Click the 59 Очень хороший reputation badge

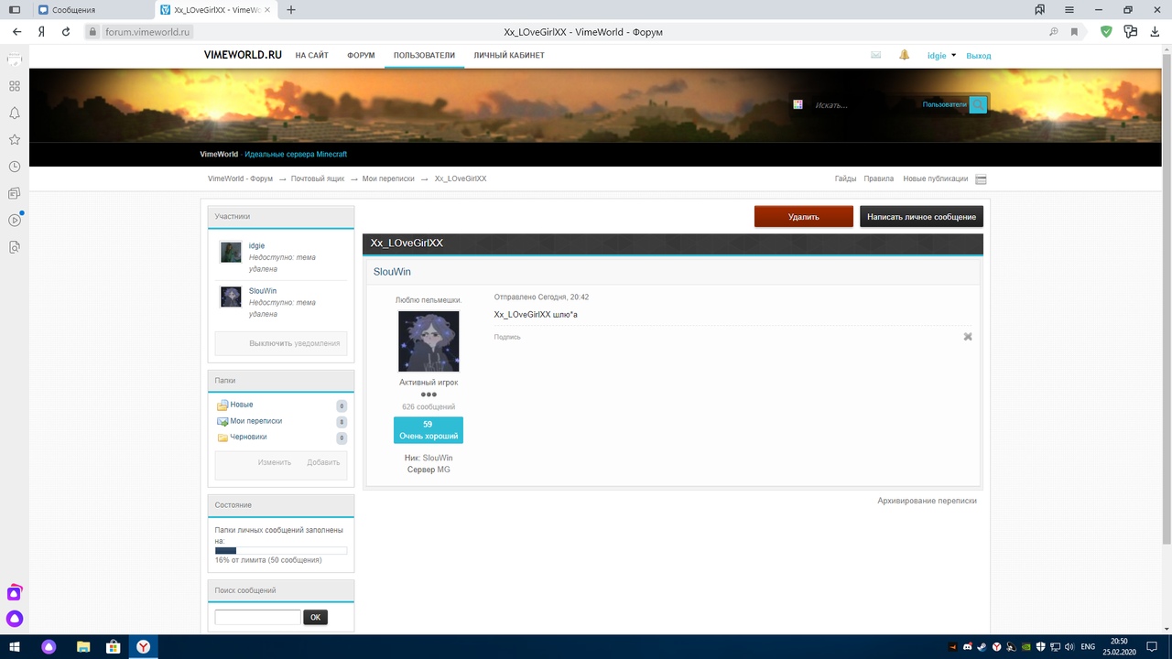(x=429, y=430)
